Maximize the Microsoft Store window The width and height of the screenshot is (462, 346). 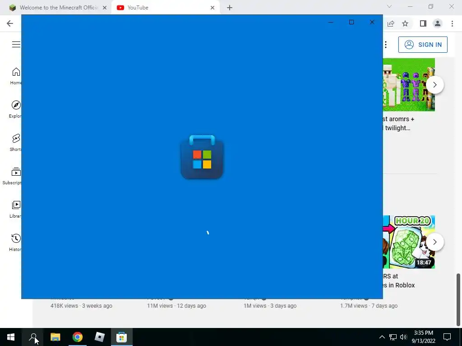coord(351,23)
